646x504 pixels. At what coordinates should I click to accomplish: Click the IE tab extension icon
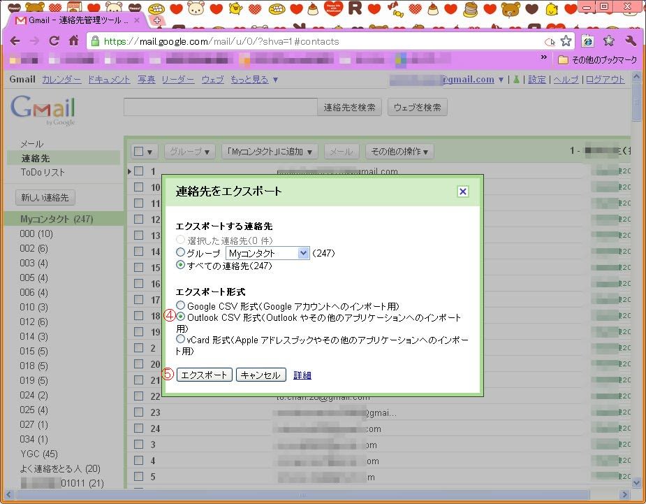pos(588,41)
